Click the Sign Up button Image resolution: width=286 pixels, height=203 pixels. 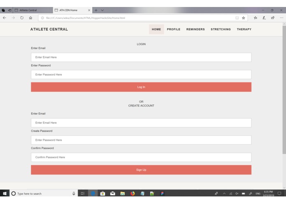(141, 170)
